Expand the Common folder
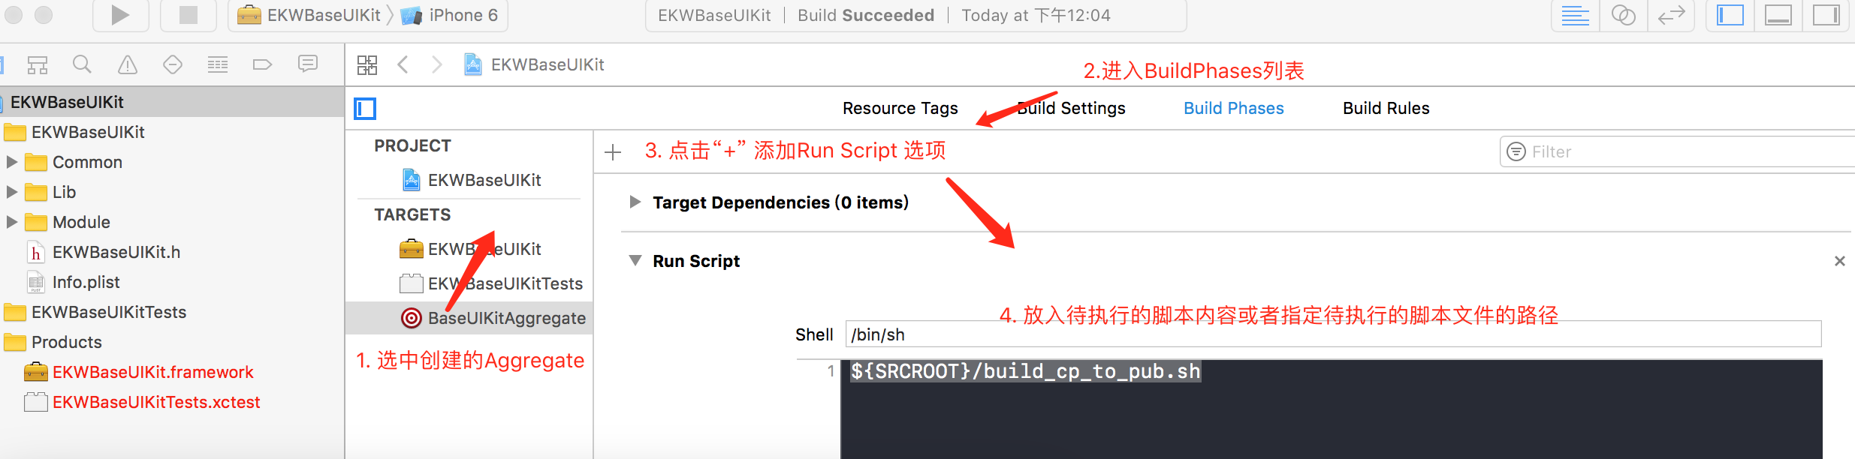 (x=12, y=162)
